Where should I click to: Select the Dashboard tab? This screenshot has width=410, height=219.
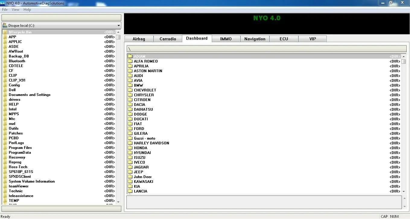click(197, 39)
